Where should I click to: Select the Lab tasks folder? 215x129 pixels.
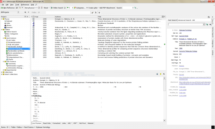click(x=11, y=40)
